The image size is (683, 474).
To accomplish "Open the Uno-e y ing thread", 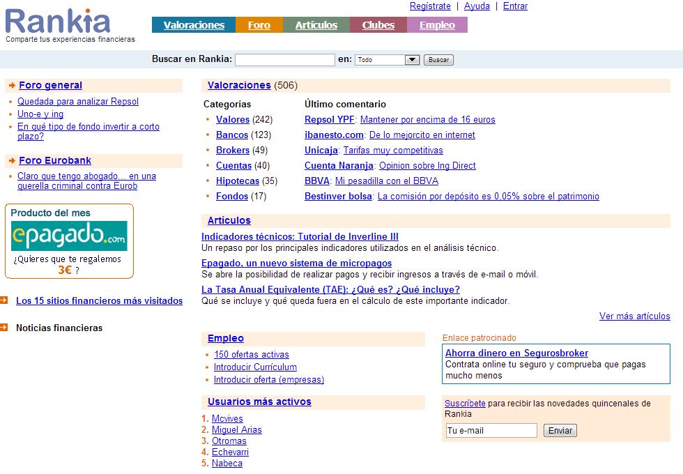I will point(40,114).
